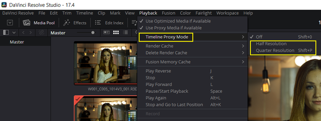Open the Trim menu
This screenshot has width=321, height=121.
tap(67, 13)
